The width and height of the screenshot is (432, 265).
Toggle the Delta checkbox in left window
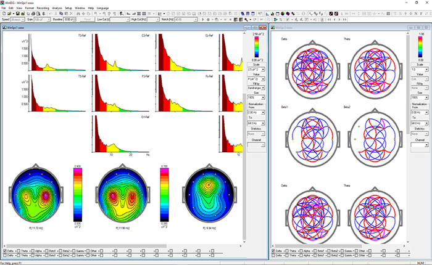coord(6,251)
